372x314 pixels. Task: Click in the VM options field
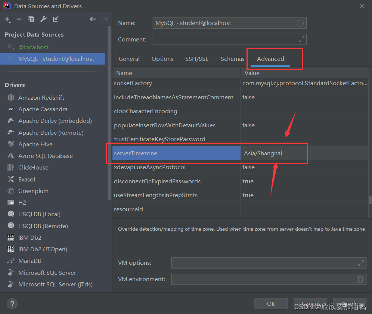(269, 263)
